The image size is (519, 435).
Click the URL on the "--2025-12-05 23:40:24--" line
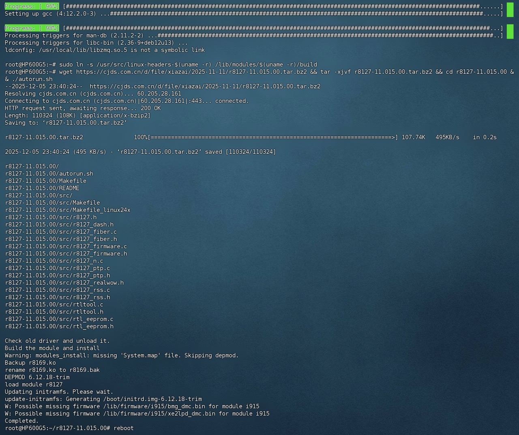[205, 86]
